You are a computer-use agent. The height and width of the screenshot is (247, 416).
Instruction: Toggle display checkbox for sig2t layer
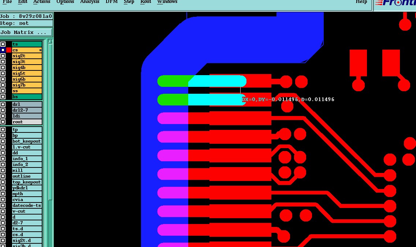(x=3, y=56)
